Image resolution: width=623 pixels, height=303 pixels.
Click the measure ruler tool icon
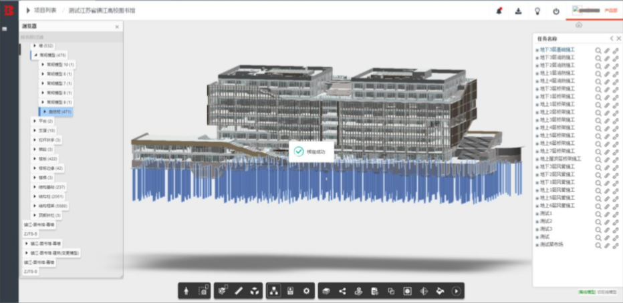239,291
